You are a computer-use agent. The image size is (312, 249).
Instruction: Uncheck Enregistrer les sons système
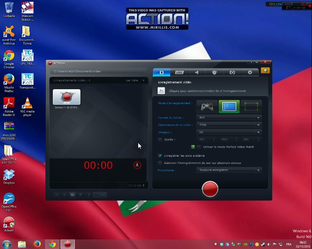[x=160, y=156]
